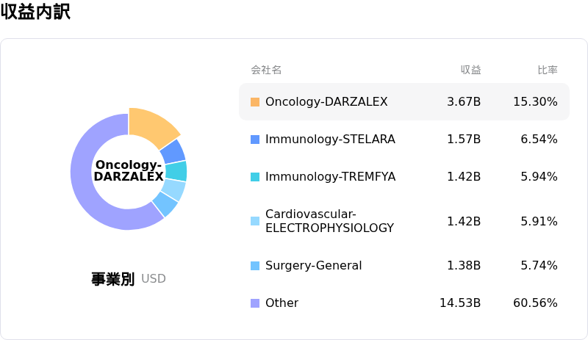This screenshot has height=340, width=588.
Task: Click the 14.53B revenue value
Action: point(460,303)
